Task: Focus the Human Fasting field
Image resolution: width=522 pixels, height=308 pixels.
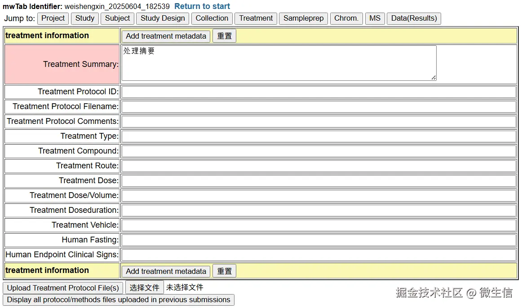Action: click(319, 240)
